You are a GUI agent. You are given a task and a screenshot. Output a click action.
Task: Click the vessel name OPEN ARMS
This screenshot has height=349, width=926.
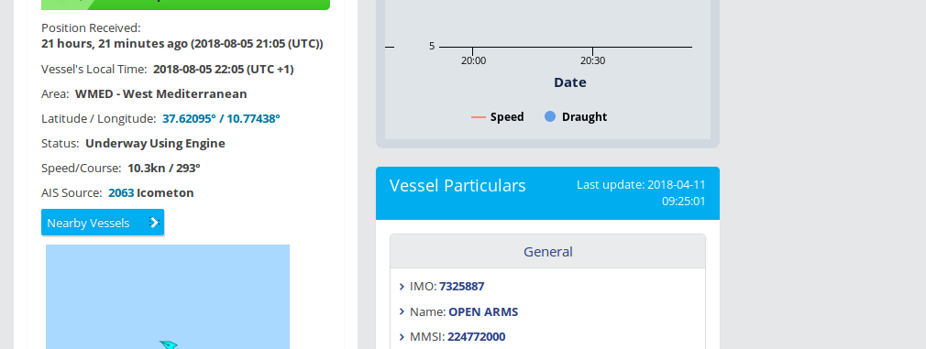(483, 311)
